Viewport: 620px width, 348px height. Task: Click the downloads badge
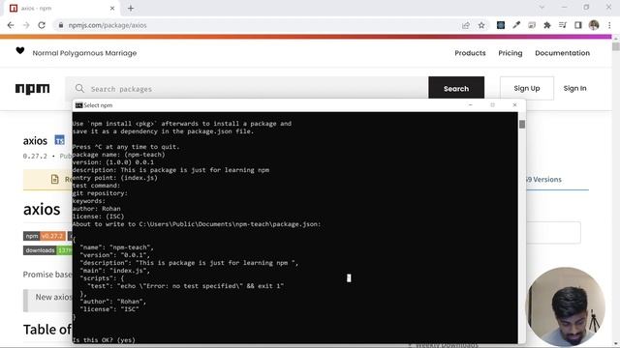click(x=47, y=250)
